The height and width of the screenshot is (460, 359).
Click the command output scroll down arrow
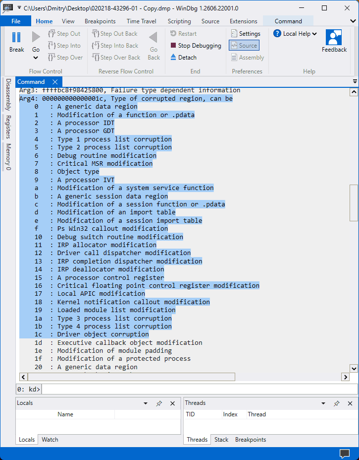[x=354, y=369]
